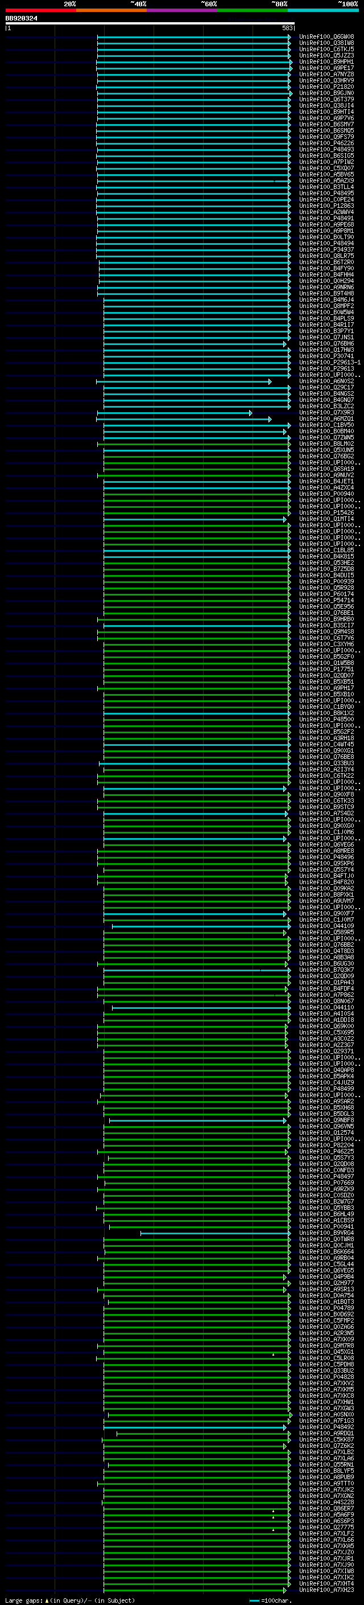Click the orange ~40% identity legend segment
364x1605 pixels.
click(111, 10)
